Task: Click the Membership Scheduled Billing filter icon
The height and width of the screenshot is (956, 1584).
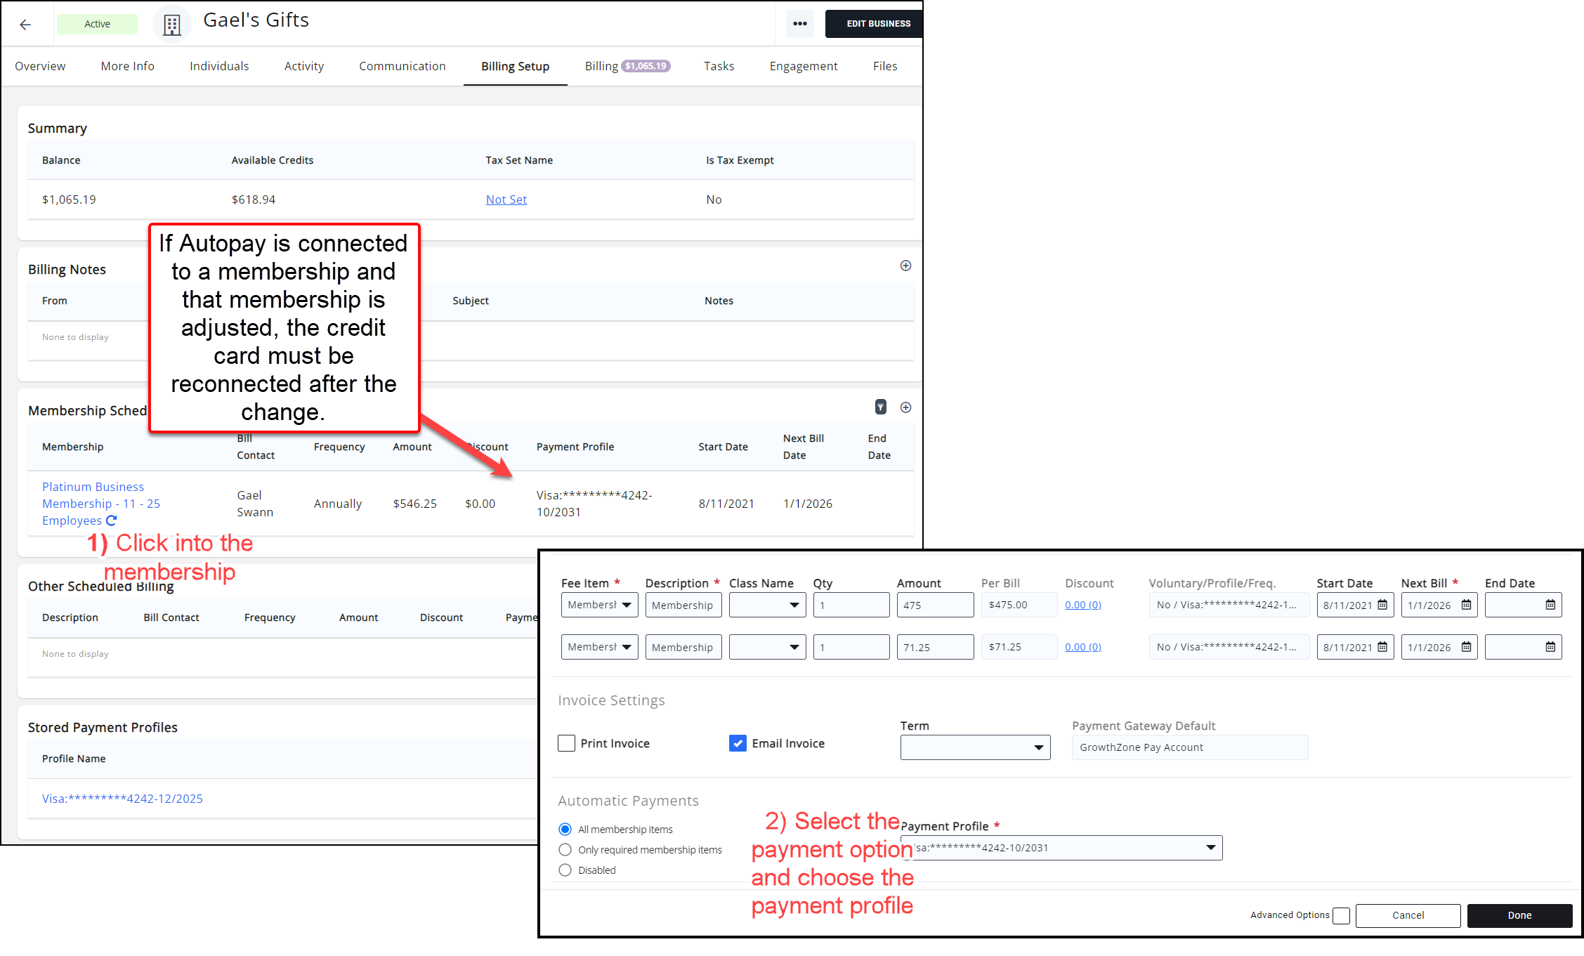Action: [880, 407]
